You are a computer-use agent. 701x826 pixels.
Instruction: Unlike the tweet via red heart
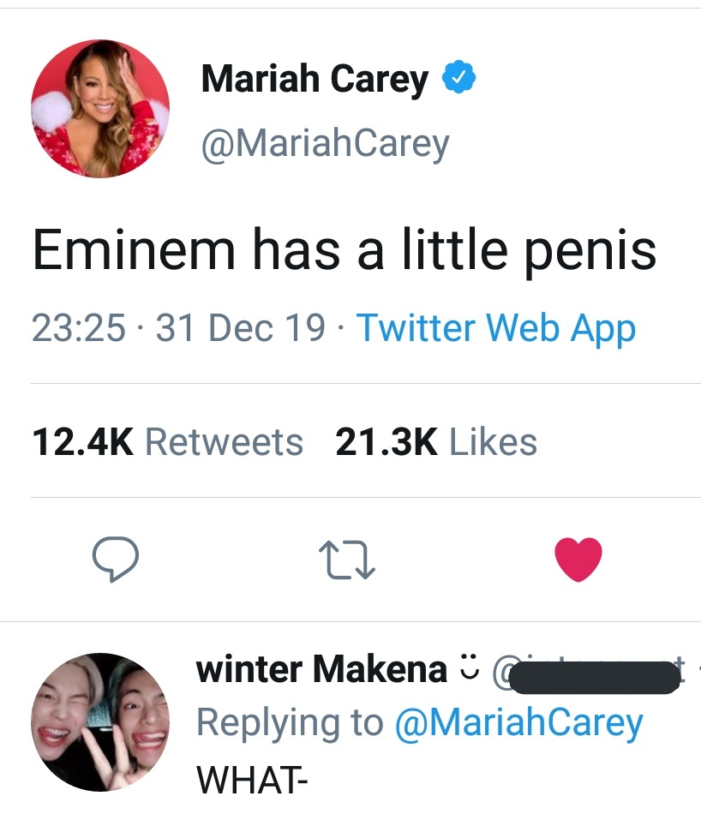coord(578,560)
